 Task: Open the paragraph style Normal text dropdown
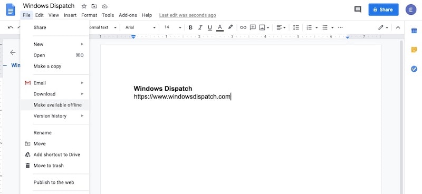click(x=103, y=27)
